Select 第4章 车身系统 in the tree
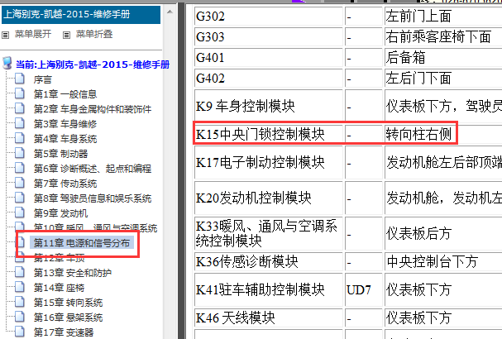Screen dimensions: 502x339 [65, 139]
